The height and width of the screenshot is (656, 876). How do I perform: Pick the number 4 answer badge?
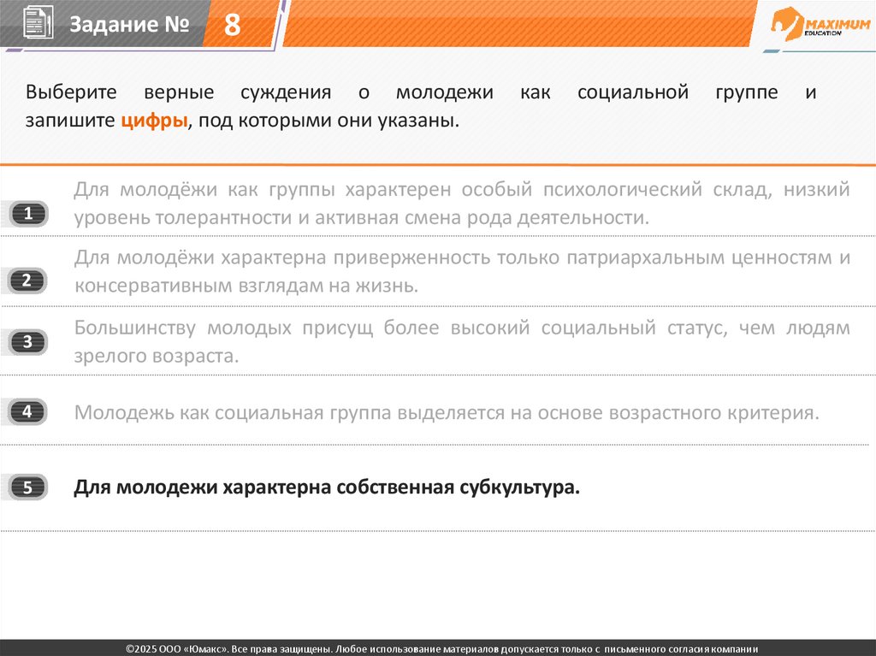point(27,411)
